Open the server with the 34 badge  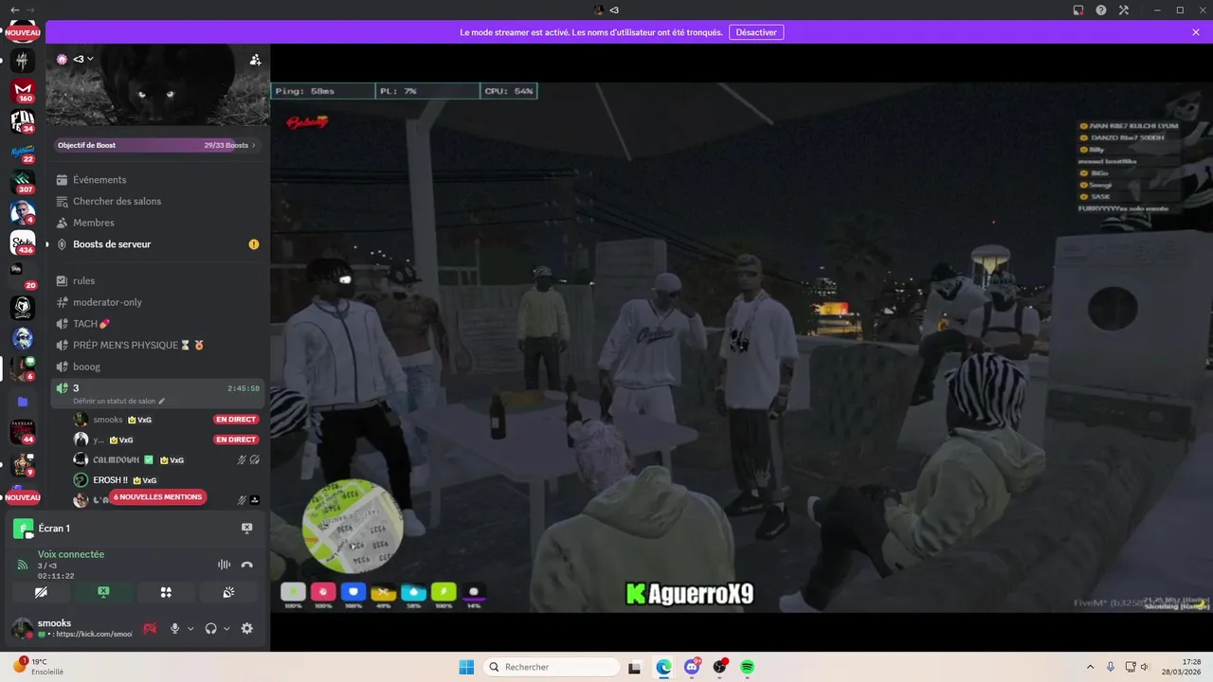(23, 120)
